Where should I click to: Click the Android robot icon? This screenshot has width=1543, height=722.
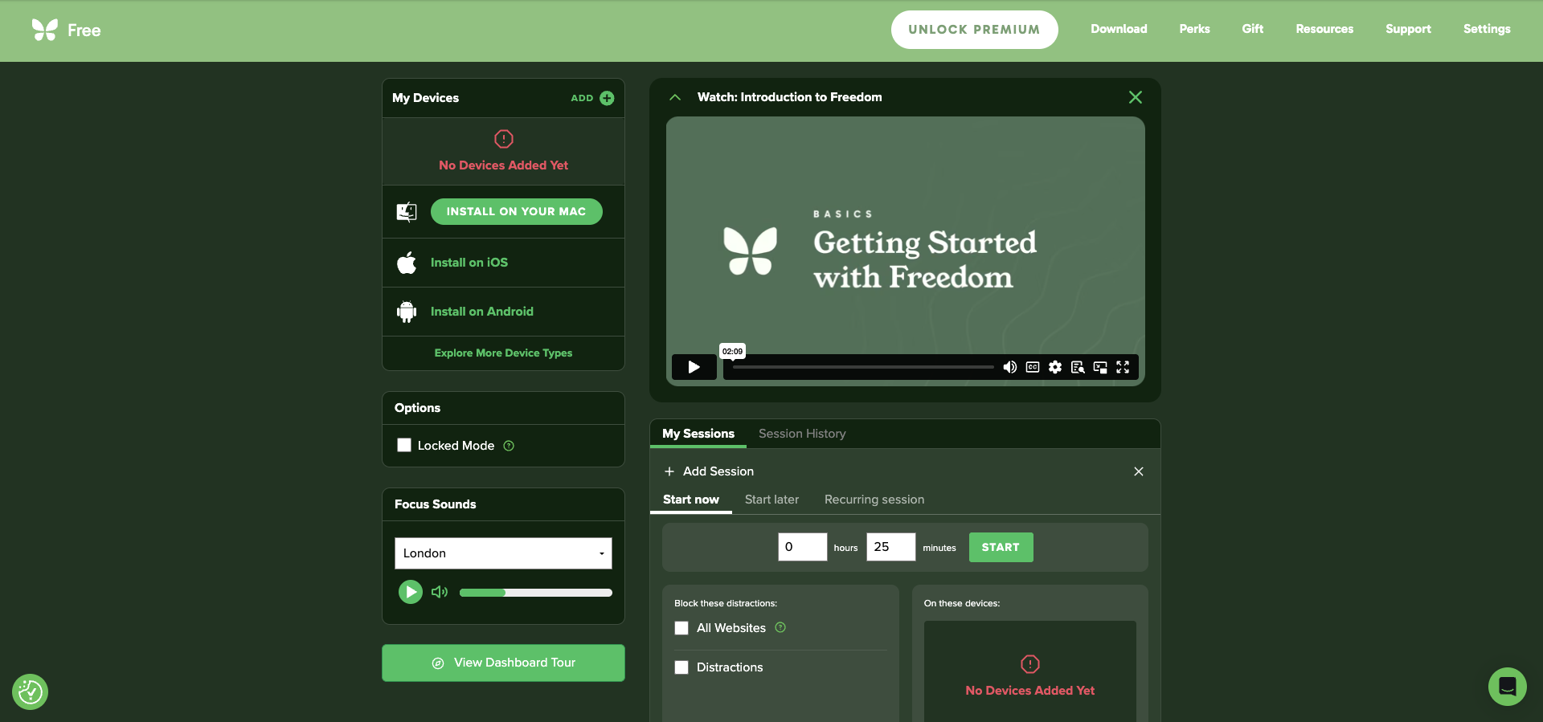[407, 312]
